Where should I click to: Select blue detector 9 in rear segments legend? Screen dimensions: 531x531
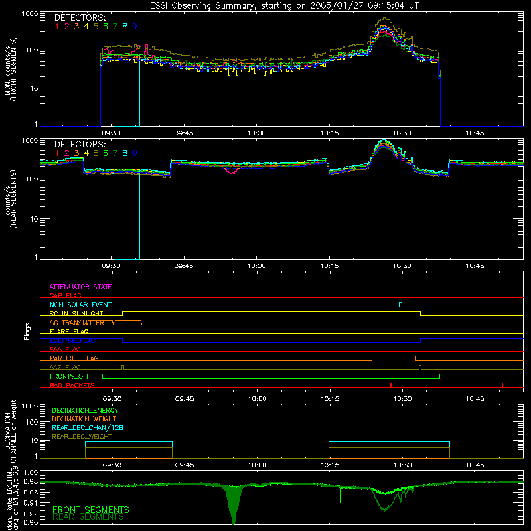pyautogui.click(x=135, y=153)
